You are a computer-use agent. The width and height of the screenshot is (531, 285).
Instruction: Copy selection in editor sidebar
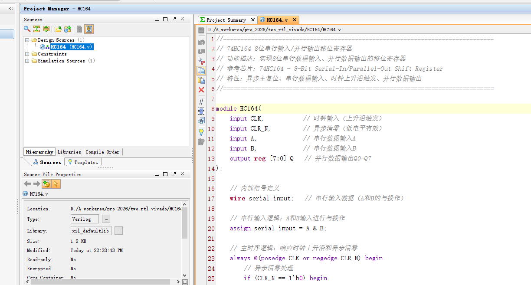pos(201,71)
